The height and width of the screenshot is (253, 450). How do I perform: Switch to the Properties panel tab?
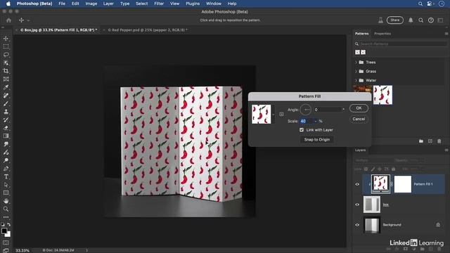[382, 34]
